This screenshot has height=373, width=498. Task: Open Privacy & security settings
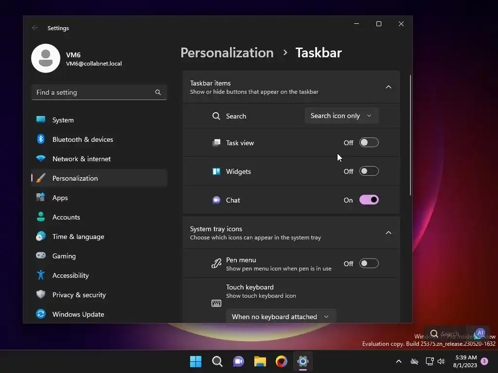(99, 294)
